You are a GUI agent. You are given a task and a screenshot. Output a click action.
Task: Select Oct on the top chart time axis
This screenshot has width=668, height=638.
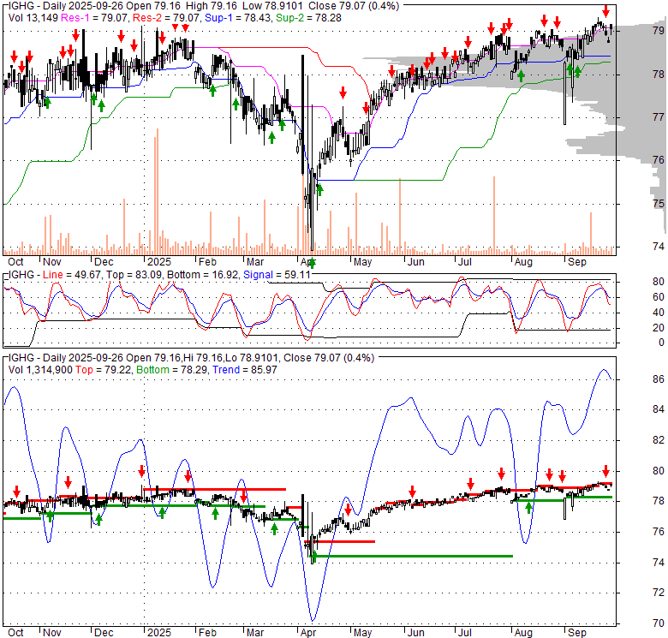tap(15, 262)
